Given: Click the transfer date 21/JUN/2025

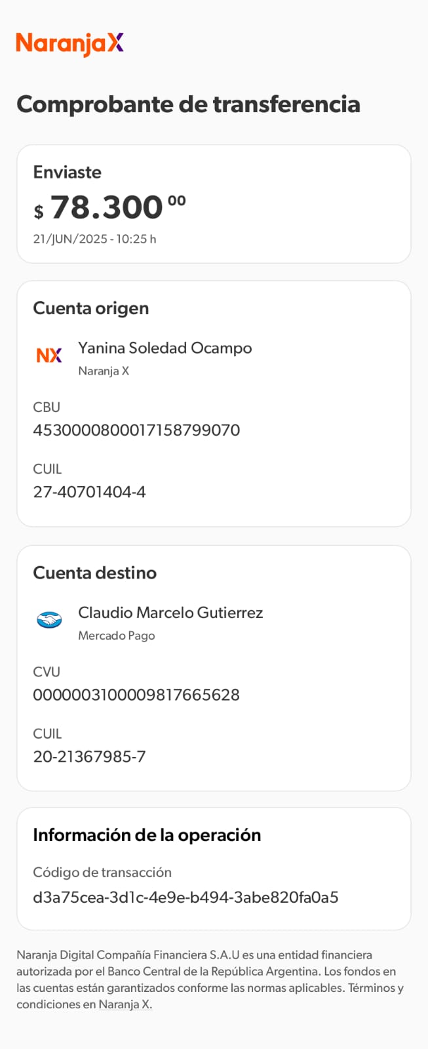Looking at the screenshot, I should click(70, 239).
